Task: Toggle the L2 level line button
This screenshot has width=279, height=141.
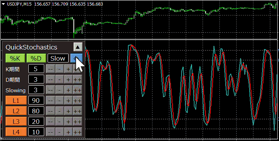Action: [16, 111]
